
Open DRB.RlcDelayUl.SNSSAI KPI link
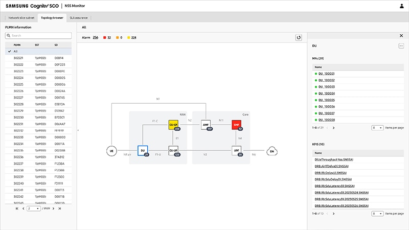click(330, 173)
